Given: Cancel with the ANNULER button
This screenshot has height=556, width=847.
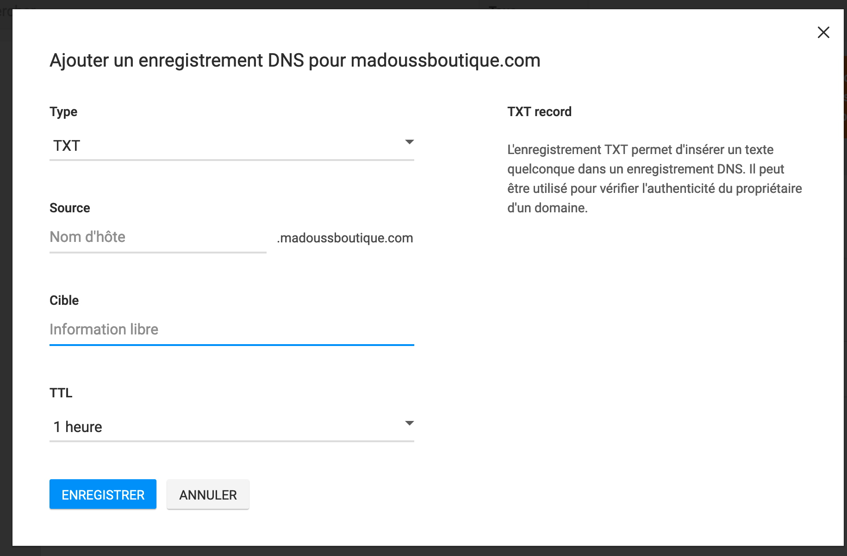Looking at the screenshot, I should click(208, 495).
